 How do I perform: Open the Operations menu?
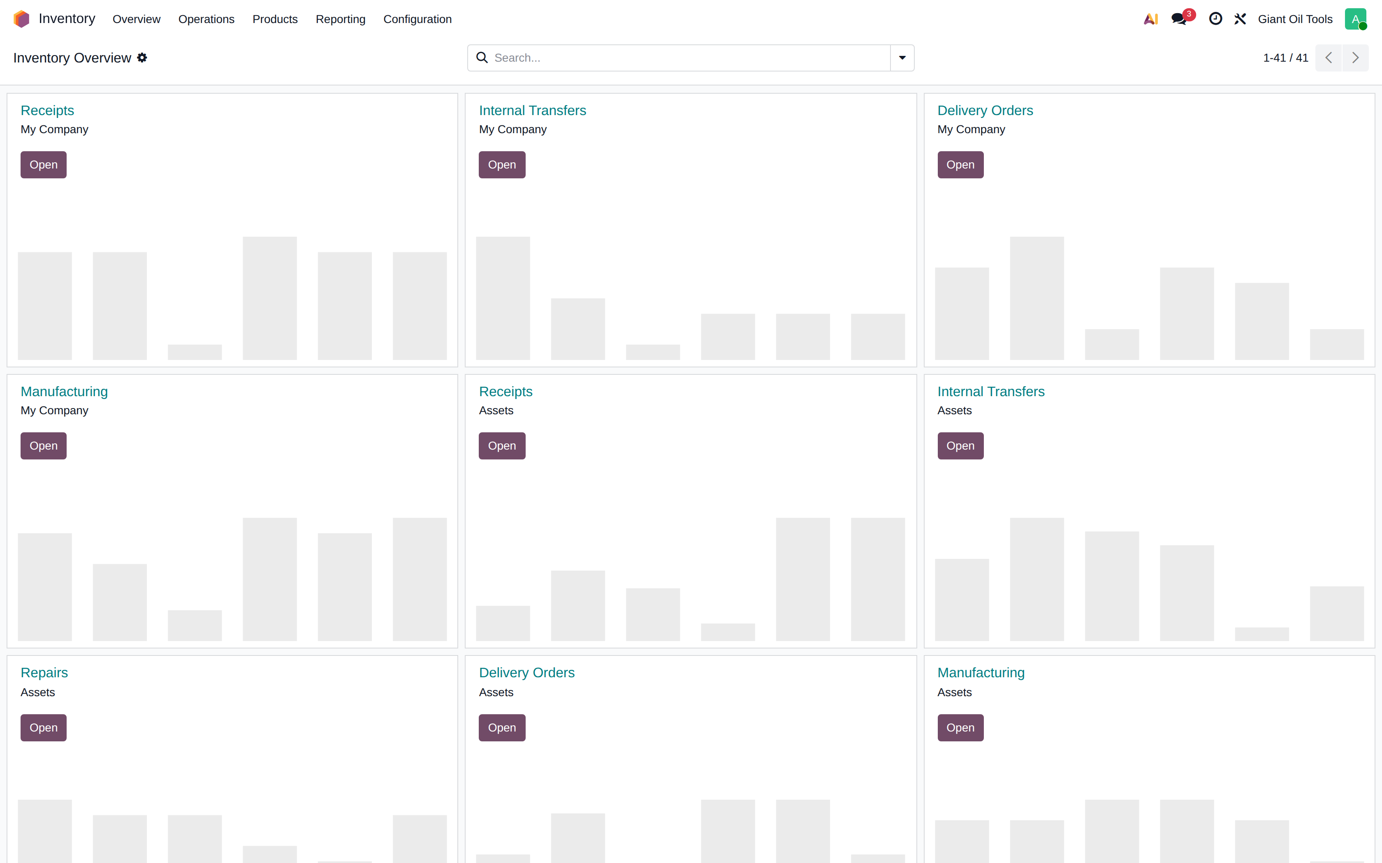[x=206, y=19]
